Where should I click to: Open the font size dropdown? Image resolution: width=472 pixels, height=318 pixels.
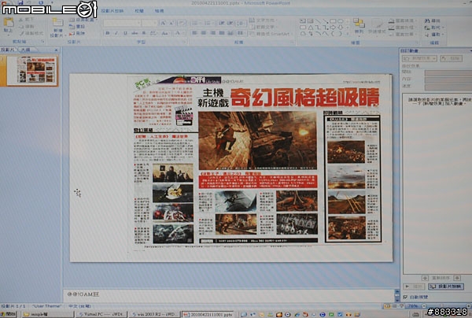point(157,23)
